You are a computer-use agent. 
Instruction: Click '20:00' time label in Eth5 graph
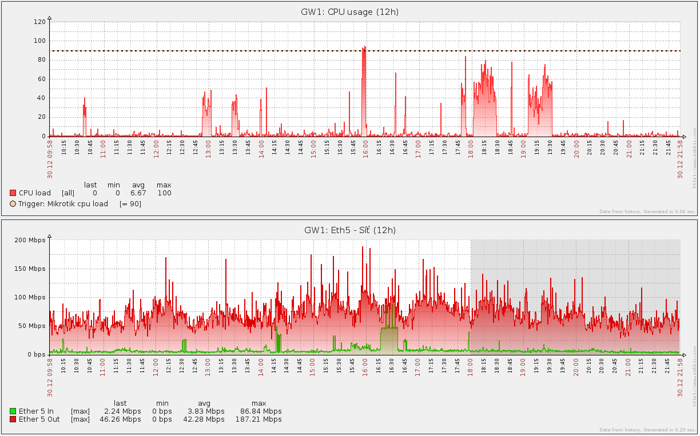pyautogui.click(x=576, y=366)
